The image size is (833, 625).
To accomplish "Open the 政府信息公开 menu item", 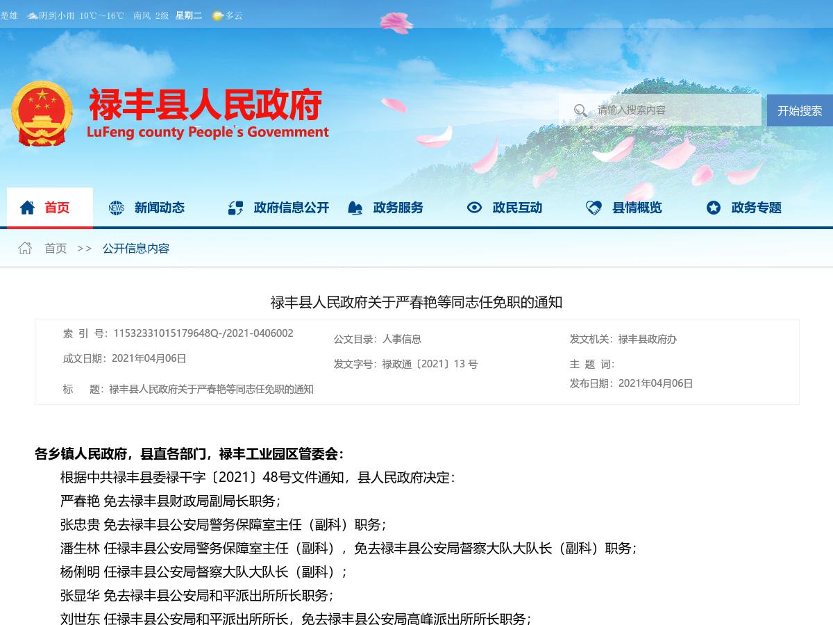I will point(292,208).
